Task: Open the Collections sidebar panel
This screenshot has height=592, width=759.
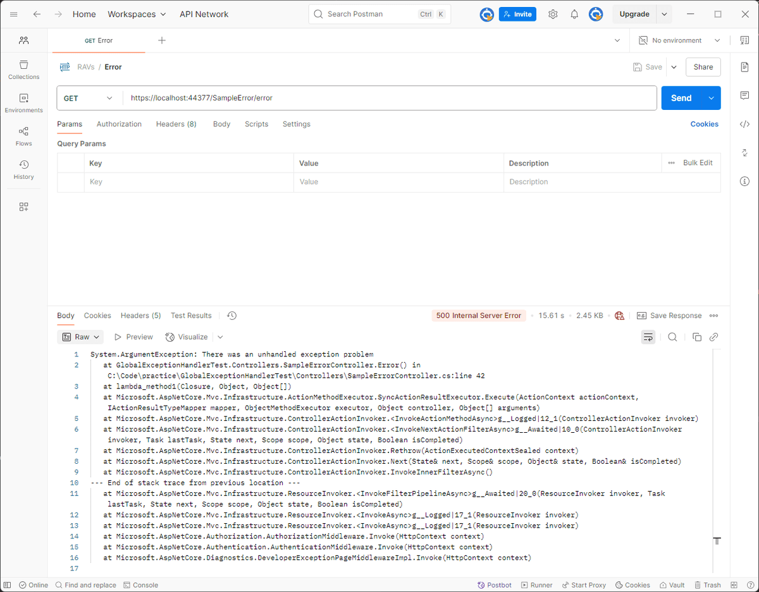Action: point(23,71)
